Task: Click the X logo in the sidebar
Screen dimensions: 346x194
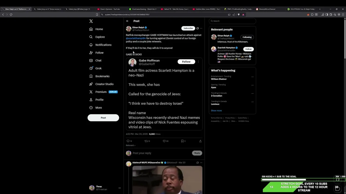Action: click(x=91, y=21)
